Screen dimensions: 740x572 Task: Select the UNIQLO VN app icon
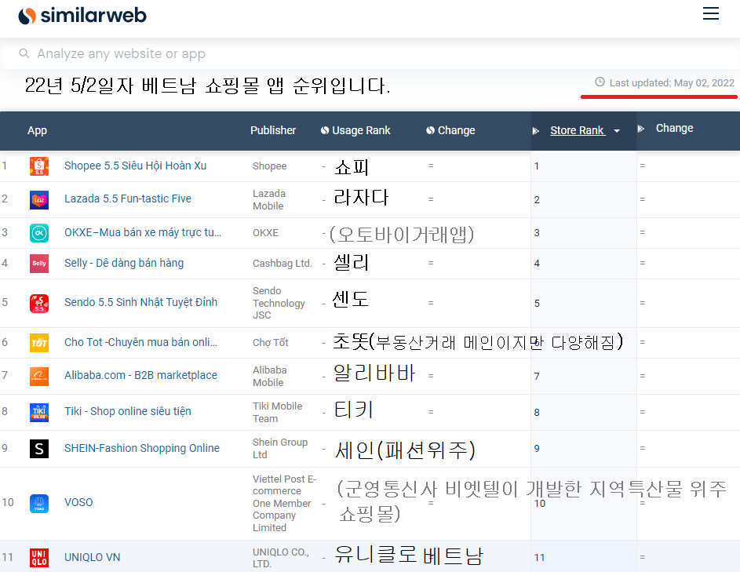coord(38,556)
